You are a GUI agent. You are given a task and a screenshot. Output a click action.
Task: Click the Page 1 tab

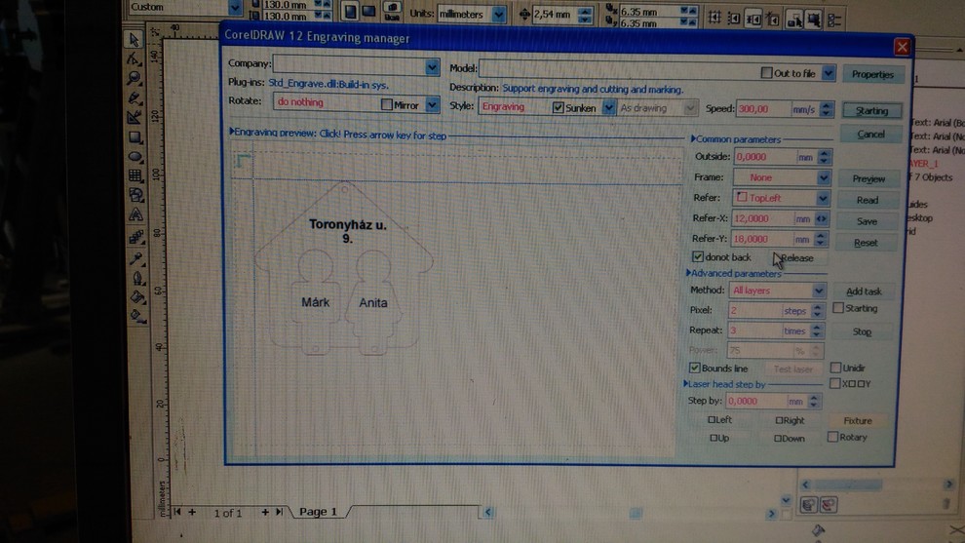[318, 512]
